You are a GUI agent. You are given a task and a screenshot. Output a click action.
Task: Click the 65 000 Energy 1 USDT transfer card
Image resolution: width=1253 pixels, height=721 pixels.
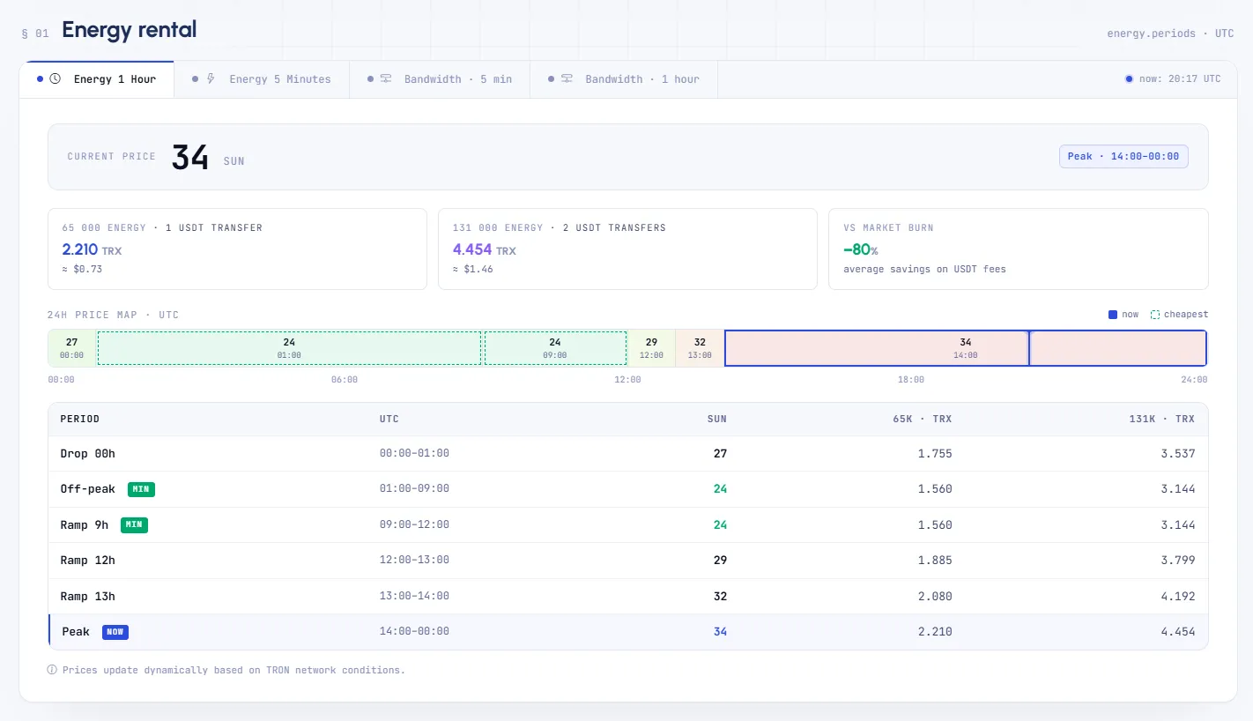(237, 249)
